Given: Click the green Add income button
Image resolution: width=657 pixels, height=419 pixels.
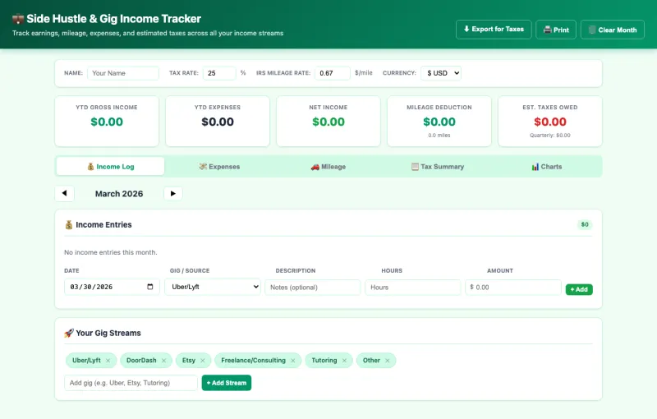Looking at the screenshot, I should pyautogui.click(x=579, y=289).
